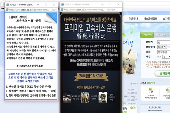The height and width of the screenshot is (113, 170).
Task: Click the pause button in the bottom banner control
Action: pos(131,108)
